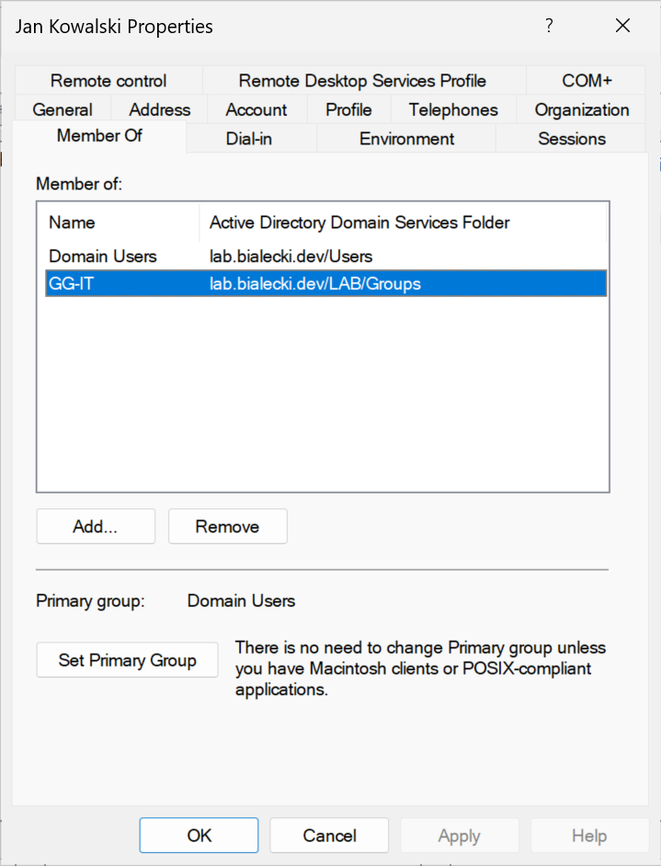This screenshot has width=661, height=866.
Task: Click the Set Primary Group button
Action: pos(127,660)
